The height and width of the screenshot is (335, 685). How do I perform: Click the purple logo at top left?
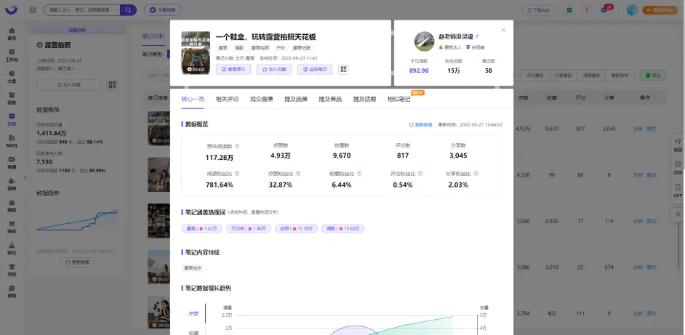tap(11, 9)
